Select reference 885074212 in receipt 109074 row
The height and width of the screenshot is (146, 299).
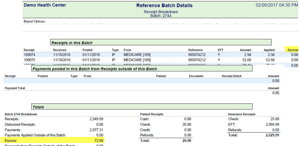coord(197,55)
